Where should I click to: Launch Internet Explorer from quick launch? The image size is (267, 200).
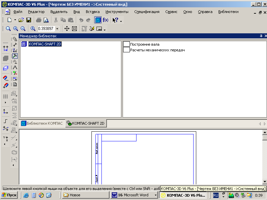26,195
